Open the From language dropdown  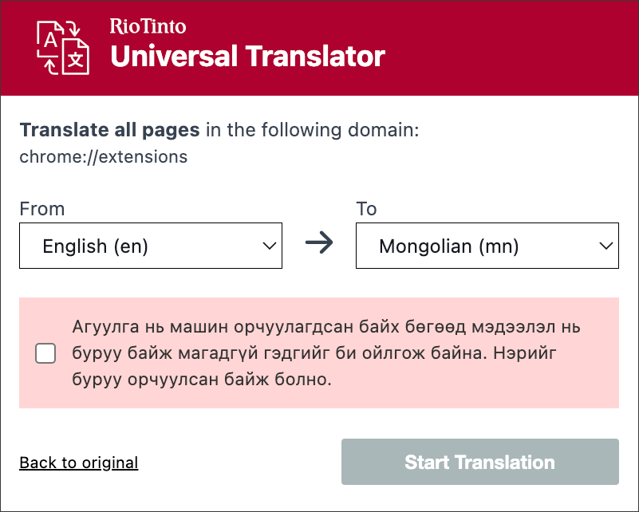(151, 246)
